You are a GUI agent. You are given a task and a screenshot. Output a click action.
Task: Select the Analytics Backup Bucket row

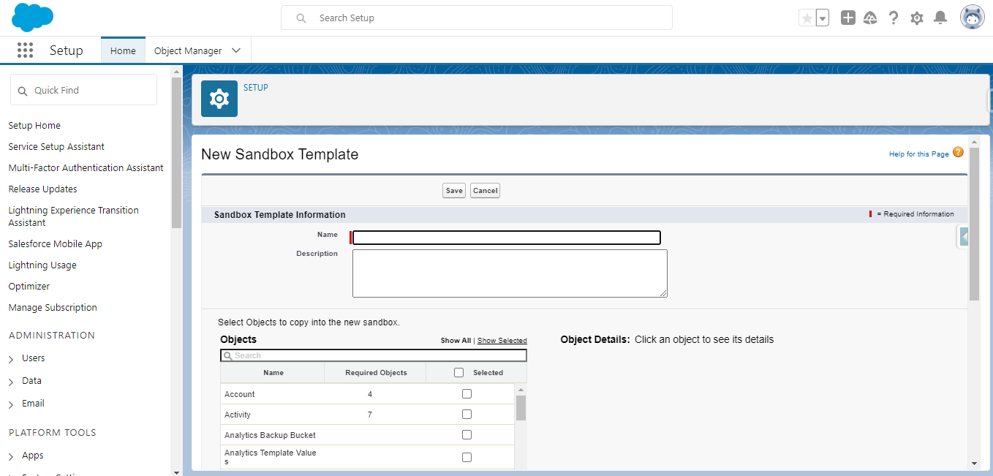[x=270, y=435]
